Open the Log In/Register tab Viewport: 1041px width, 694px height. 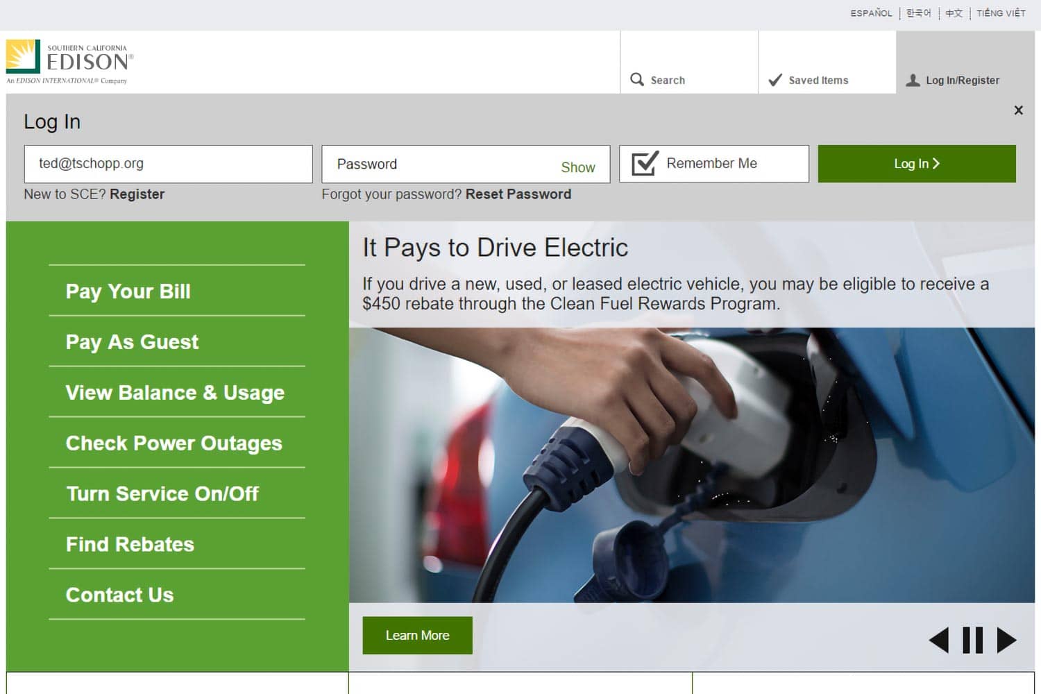[965, 62]
